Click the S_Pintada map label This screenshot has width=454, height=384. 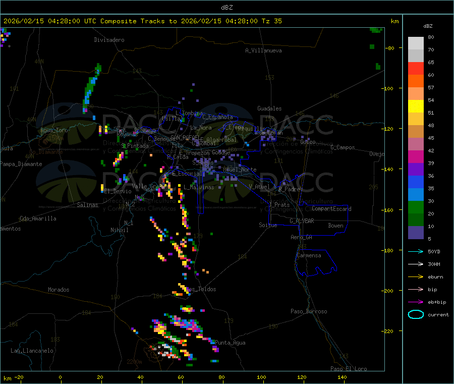point(135,146)
